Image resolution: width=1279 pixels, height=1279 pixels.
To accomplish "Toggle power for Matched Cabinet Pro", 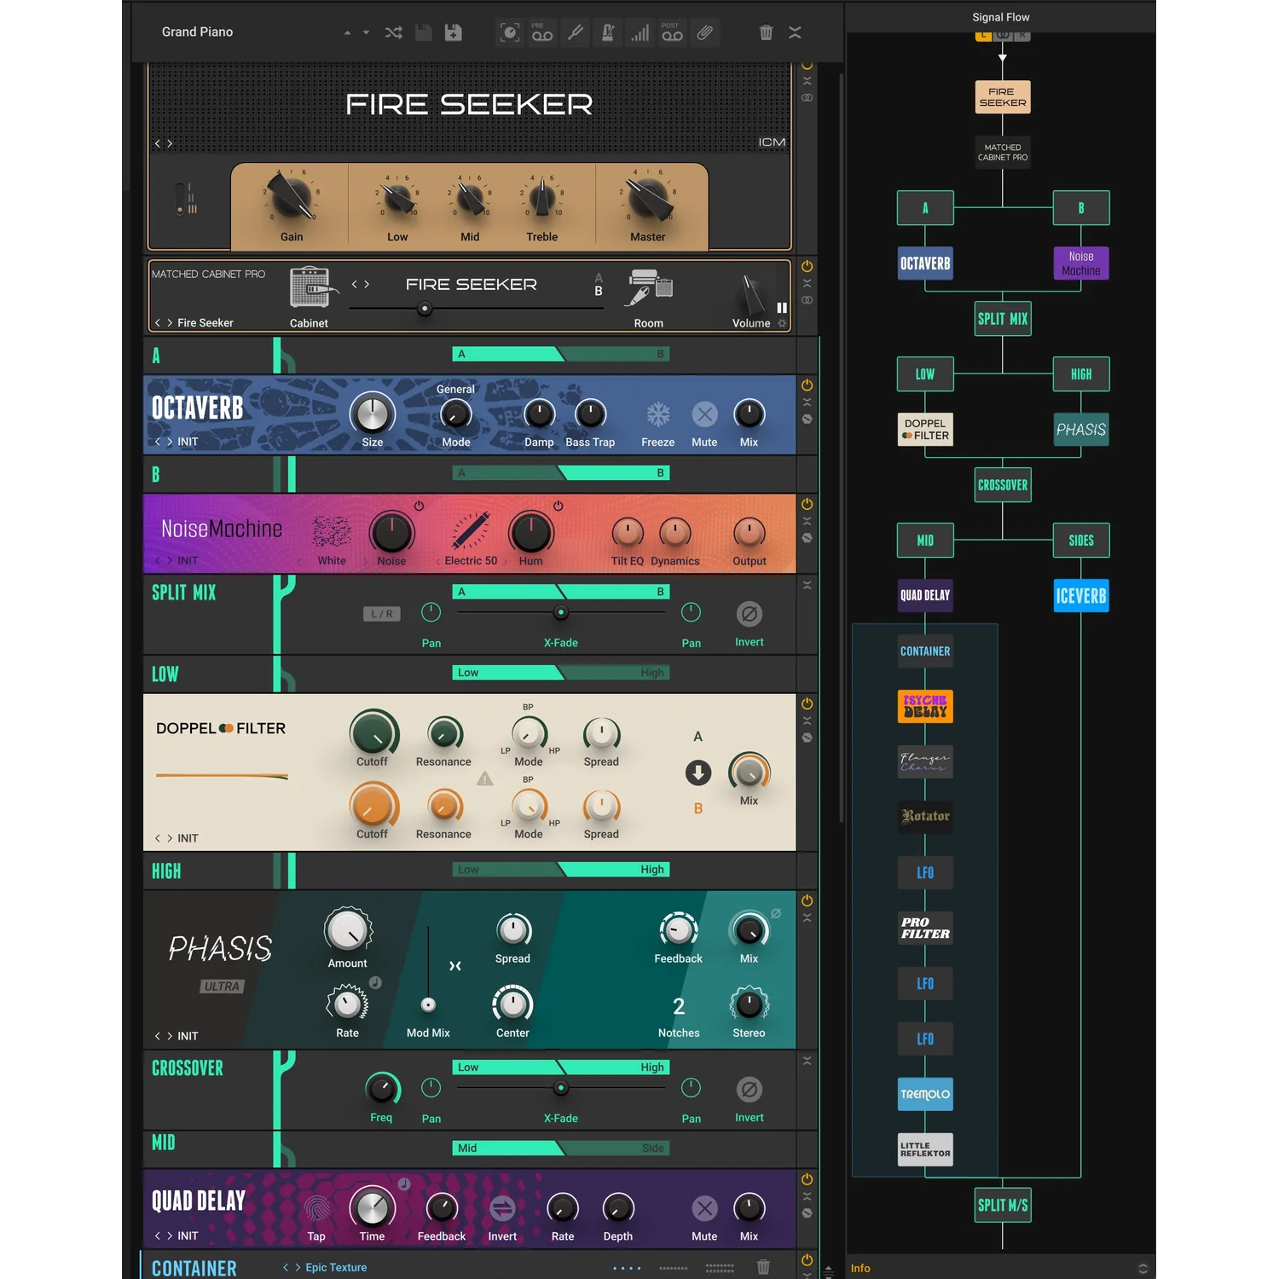I will point(807,266).
